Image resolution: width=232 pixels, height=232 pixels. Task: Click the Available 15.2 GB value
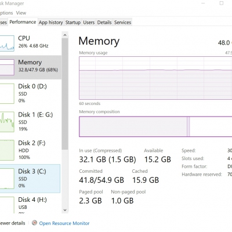[158, 159]
